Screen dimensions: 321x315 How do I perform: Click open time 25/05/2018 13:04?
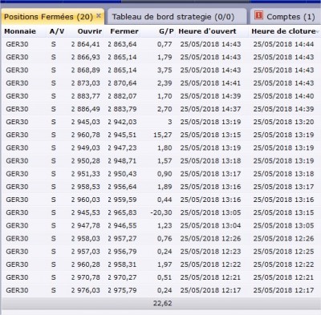(x=210, y=225)
